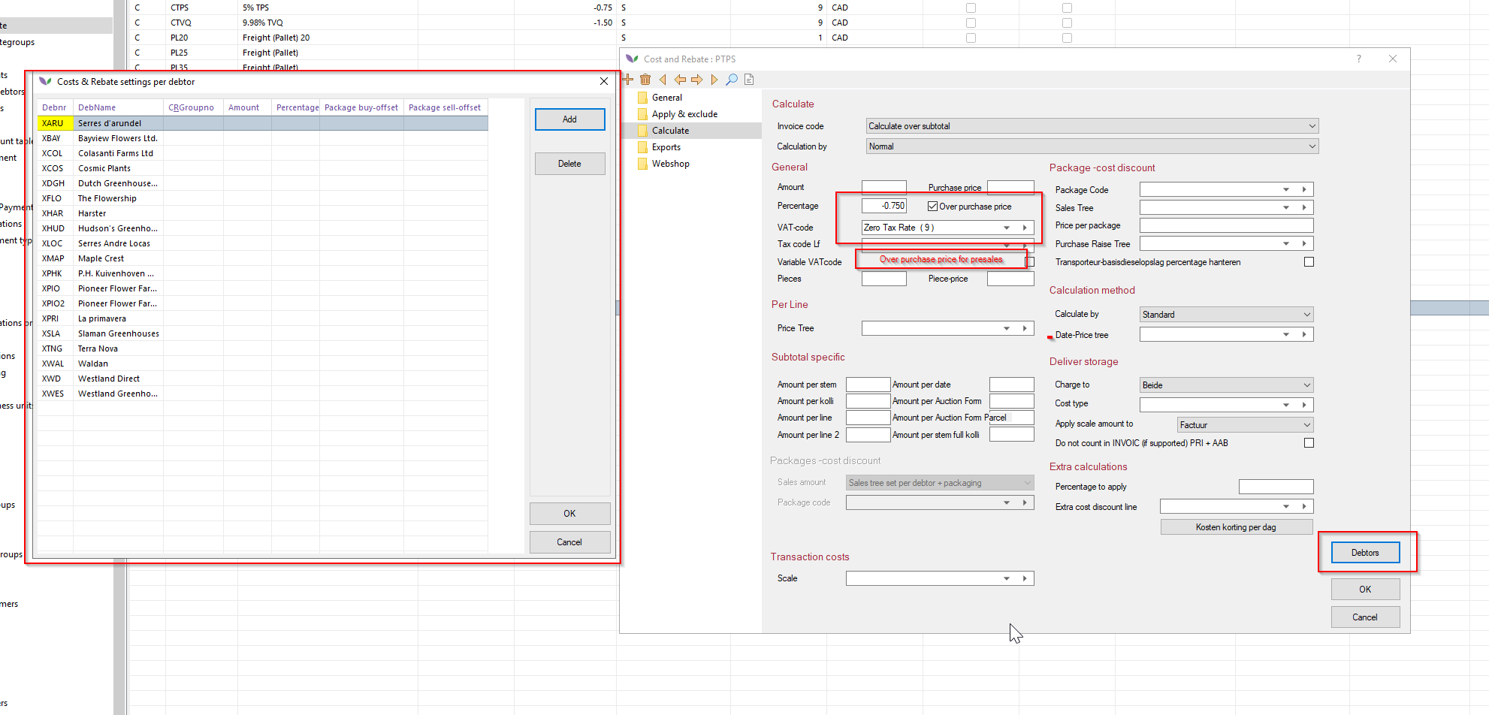The height and width of the screenshot is (715, 1489).
Task: Tick Transporteur-basisdieselopslag percentage hanteren checkbox
Action: (x=1309, y=262)
